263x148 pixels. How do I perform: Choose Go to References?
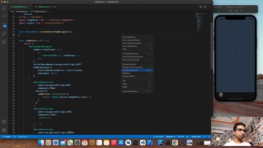[137, 46]
